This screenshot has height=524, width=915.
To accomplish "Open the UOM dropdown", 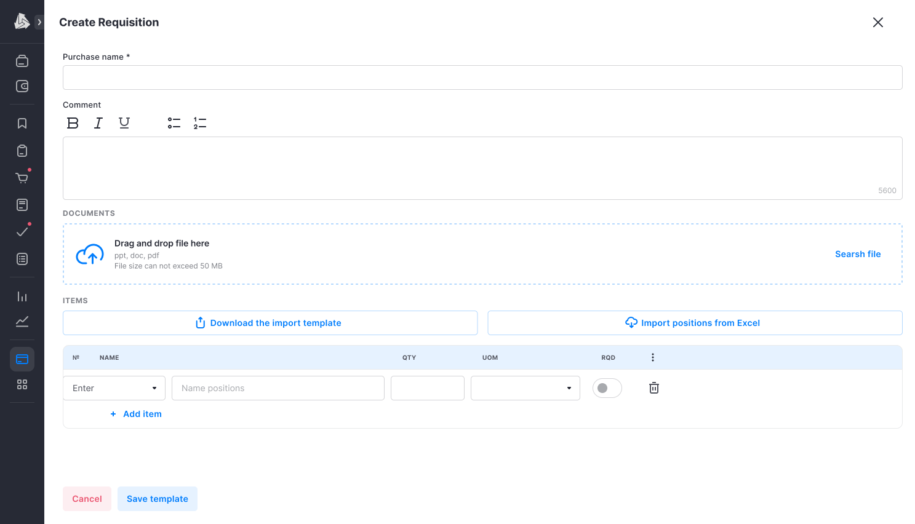I will (x=525, y=388).
